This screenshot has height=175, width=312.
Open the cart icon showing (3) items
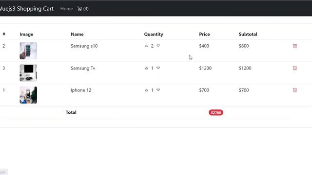(x=83, y=9)
